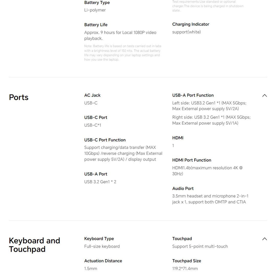This screenshot has width=276, height=276.
Task: Click the Audio Port label
Action: [183, 189]
